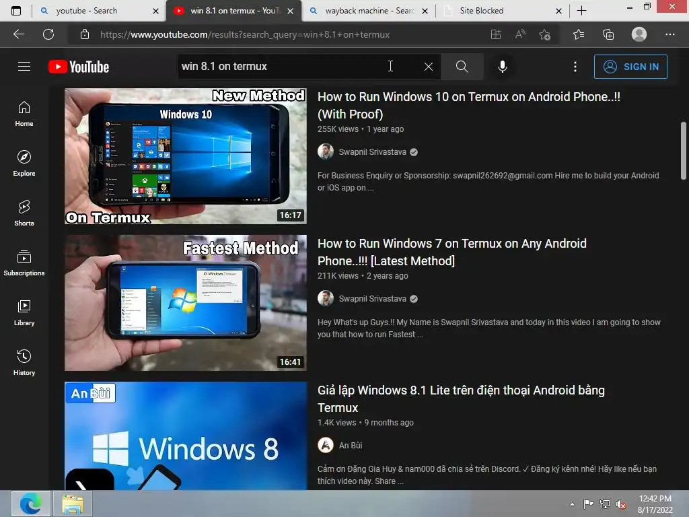689x517 pixels.
Task: Close the youtube - Search tab
Action: pos(155,11)
